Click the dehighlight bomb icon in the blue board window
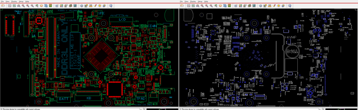This screenshot has width=358, height=110. point(283,6)
